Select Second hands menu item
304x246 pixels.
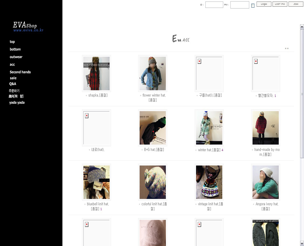(20, 72)
